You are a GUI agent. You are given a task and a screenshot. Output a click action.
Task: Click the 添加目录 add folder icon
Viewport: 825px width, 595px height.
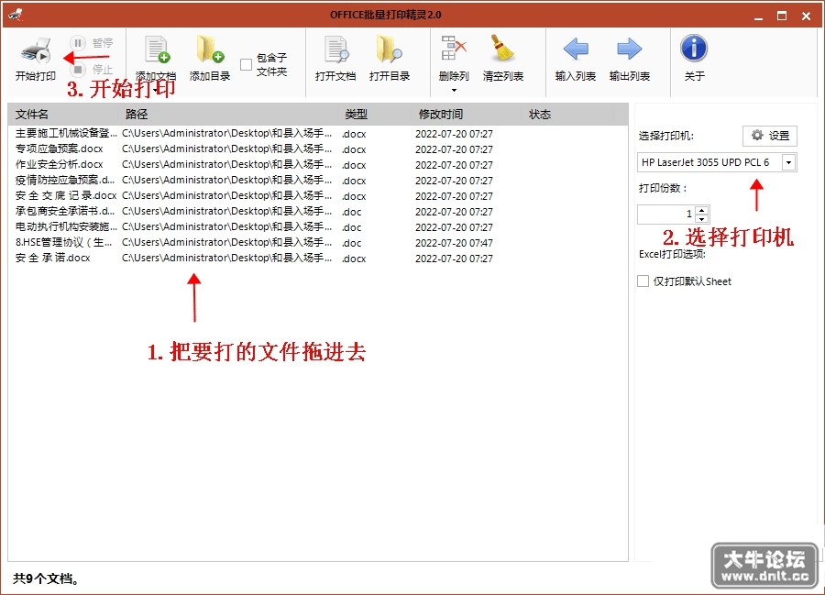pyautogui.click(x=210, y=50)
